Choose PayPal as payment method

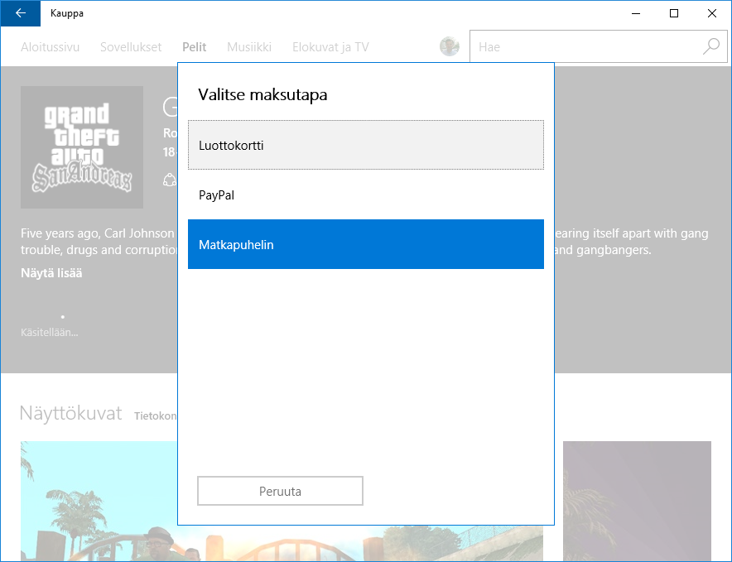click(365, 195)
